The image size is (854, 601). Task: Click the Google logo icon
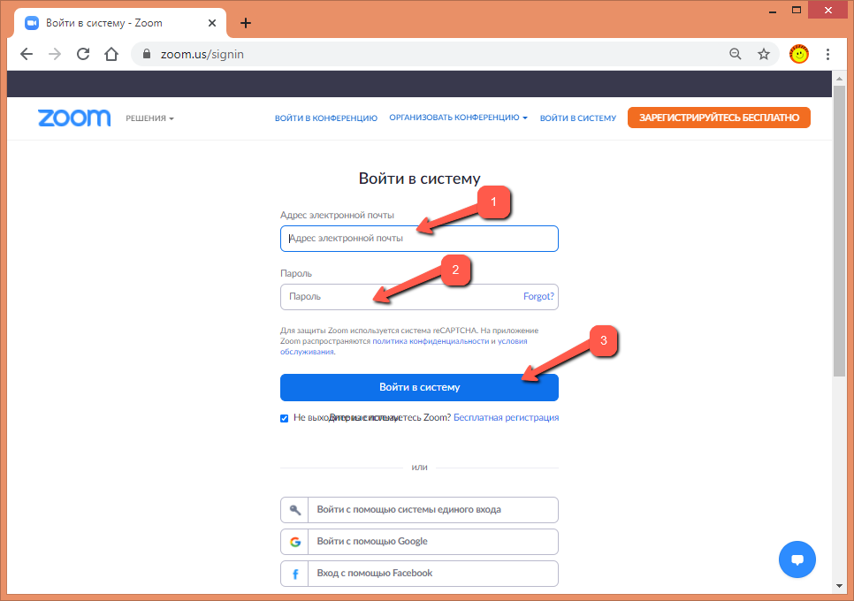click(294, 542)
